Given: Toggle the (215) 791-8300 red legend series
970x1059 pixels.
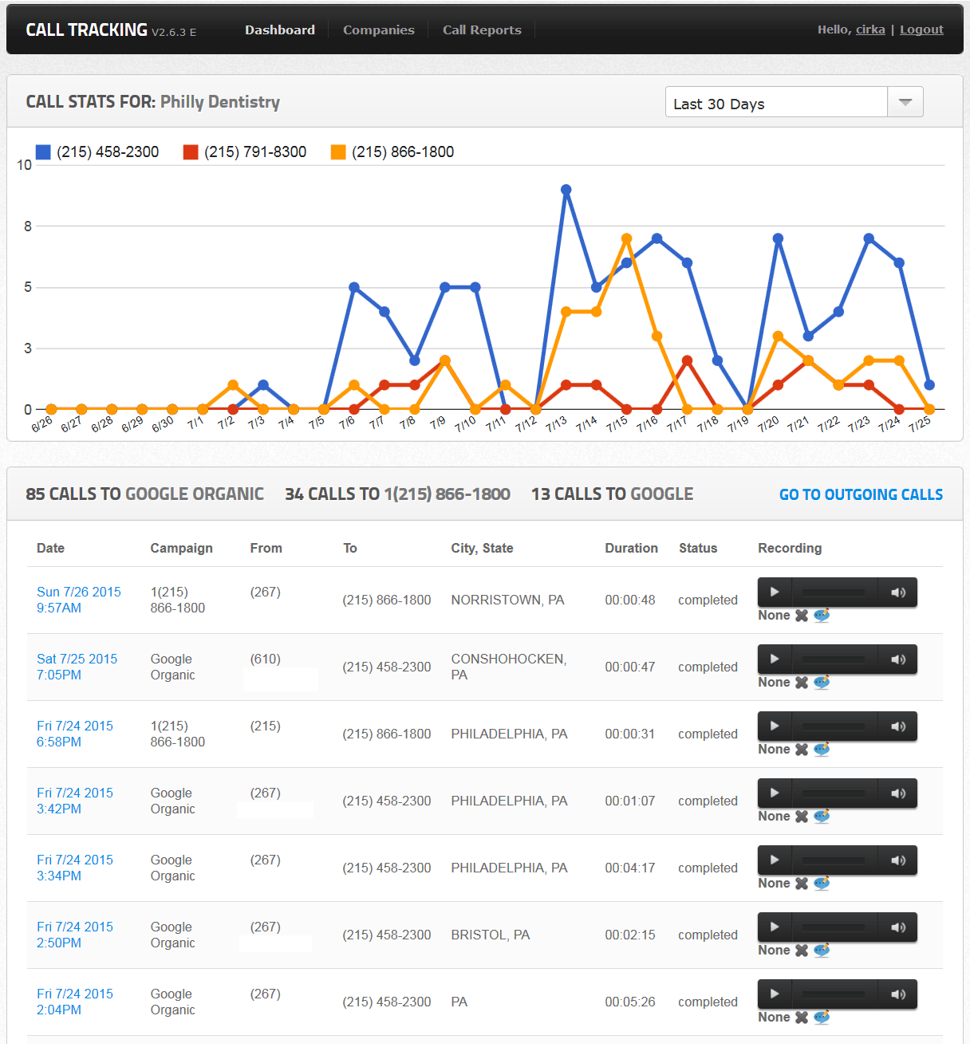Looking at the screenshot, I should [x=245, y=152].
